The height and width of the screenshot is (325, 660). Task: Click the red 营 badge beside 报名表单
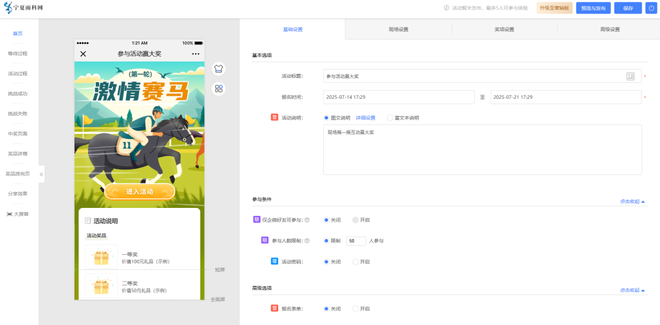point(274,309)
